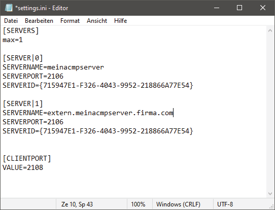
Task: Close the settings.ini Editor window
Action: point(262,8)
